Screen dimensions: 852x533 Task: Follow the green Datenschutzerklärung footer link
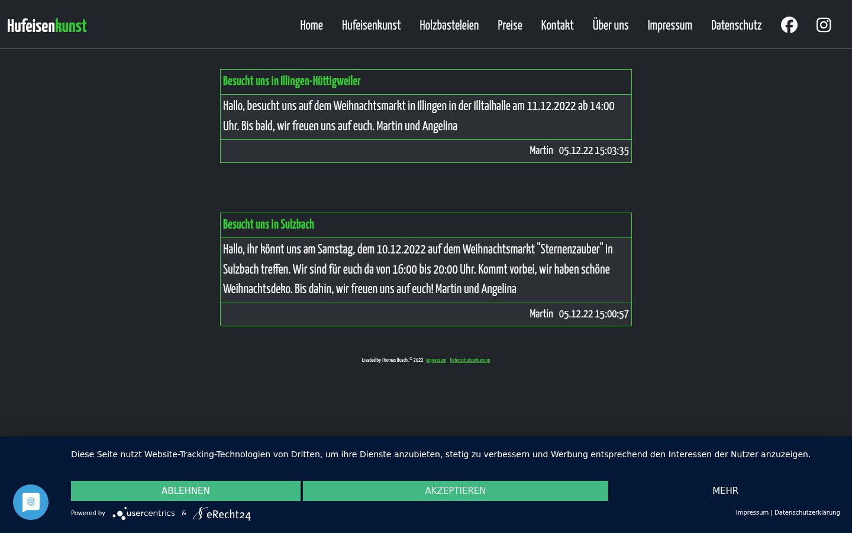pyautogui.click(x=470, y=360)
